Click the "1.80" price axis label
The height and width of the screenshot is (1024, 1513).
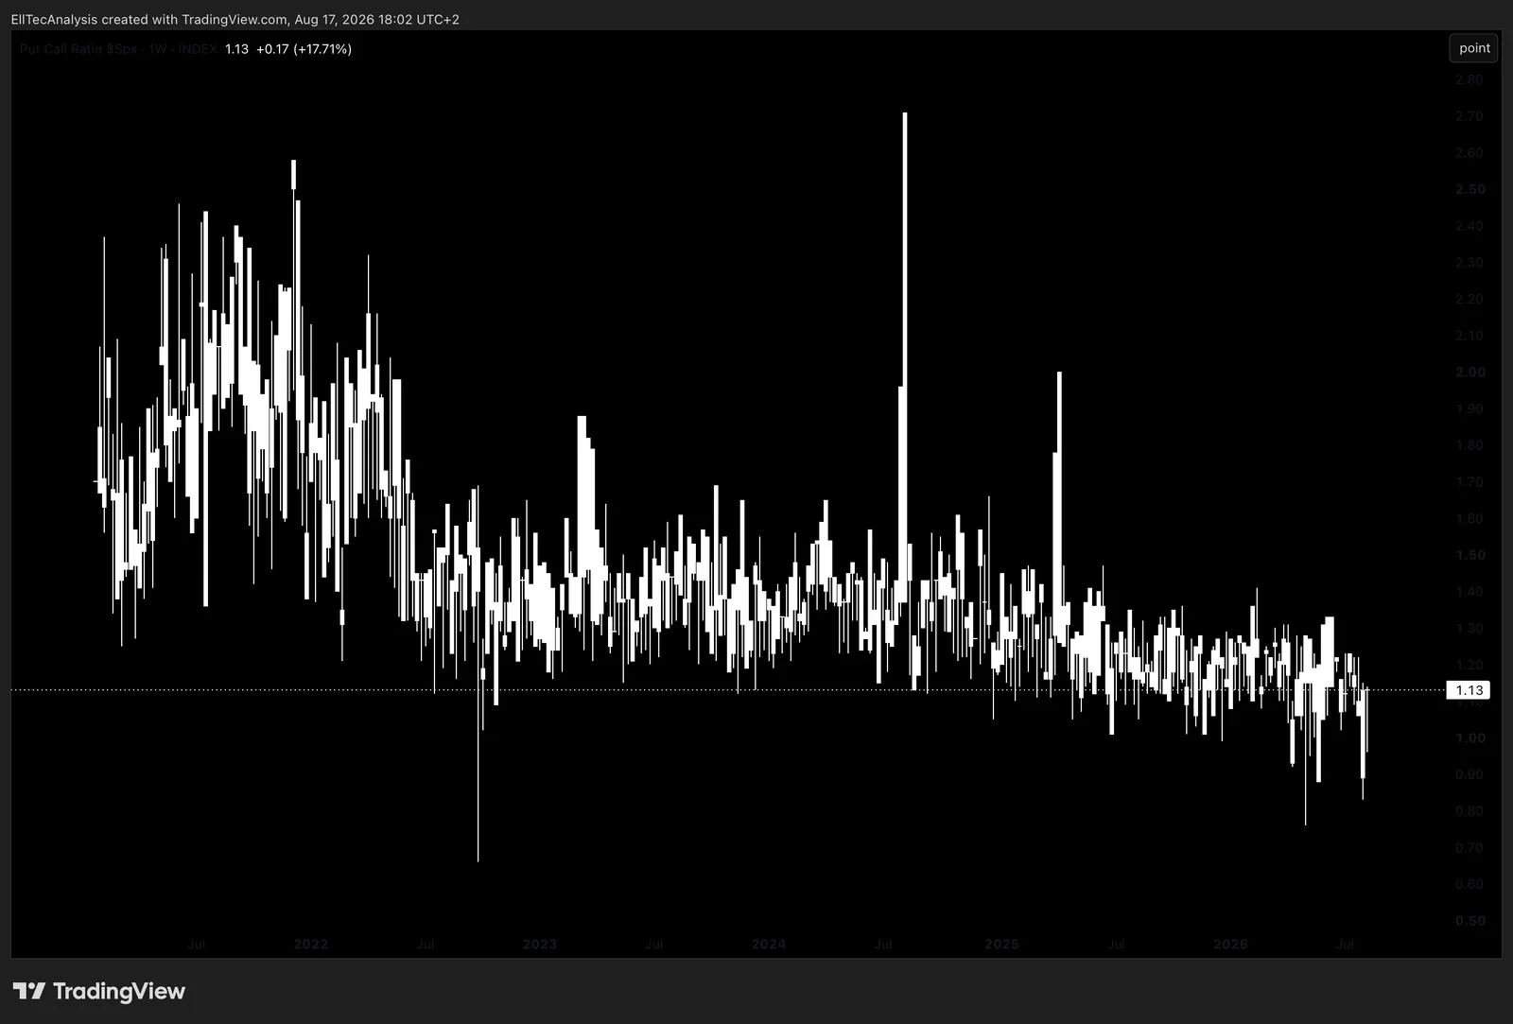pos(1470,445)
